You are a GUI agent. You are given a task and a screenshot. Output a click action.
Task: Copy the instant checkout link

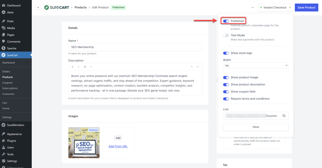pos(284,116)
